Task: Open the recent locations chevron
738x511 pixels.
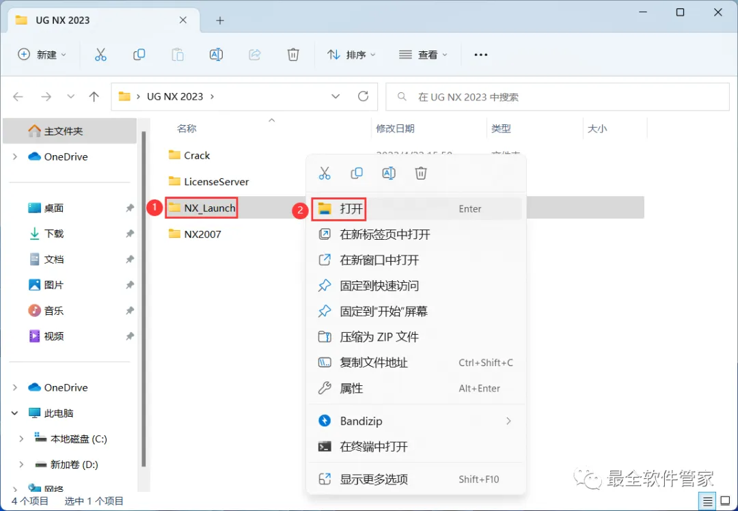Action: click(x=70, y=96)
